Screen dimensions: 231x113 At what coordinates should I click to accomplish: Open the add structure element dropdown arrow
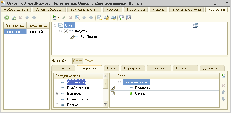point(58,18)
